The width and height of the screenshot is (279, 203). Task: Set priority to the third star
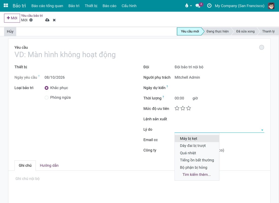click(189, 108)
